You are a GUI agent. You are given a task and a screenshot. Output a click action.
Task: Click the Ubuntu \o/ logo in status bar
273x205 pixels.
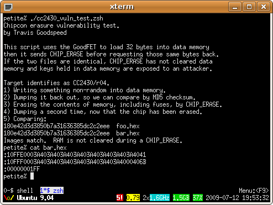point(9,198)
